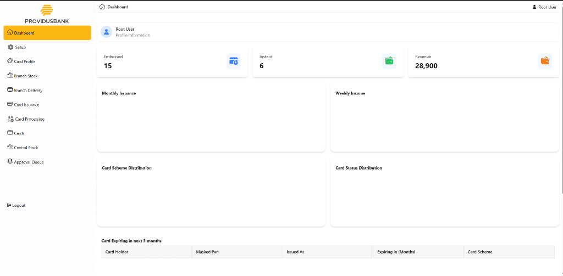Click the Embossed label
The width and height of the screenshot is (563, 276).
point(113,57)
